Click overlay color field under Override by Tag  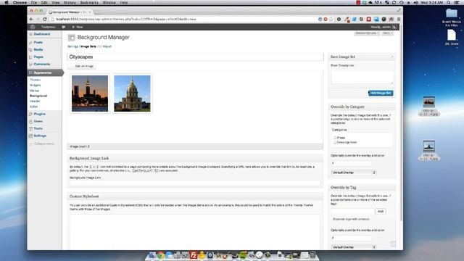click(351, 238)
